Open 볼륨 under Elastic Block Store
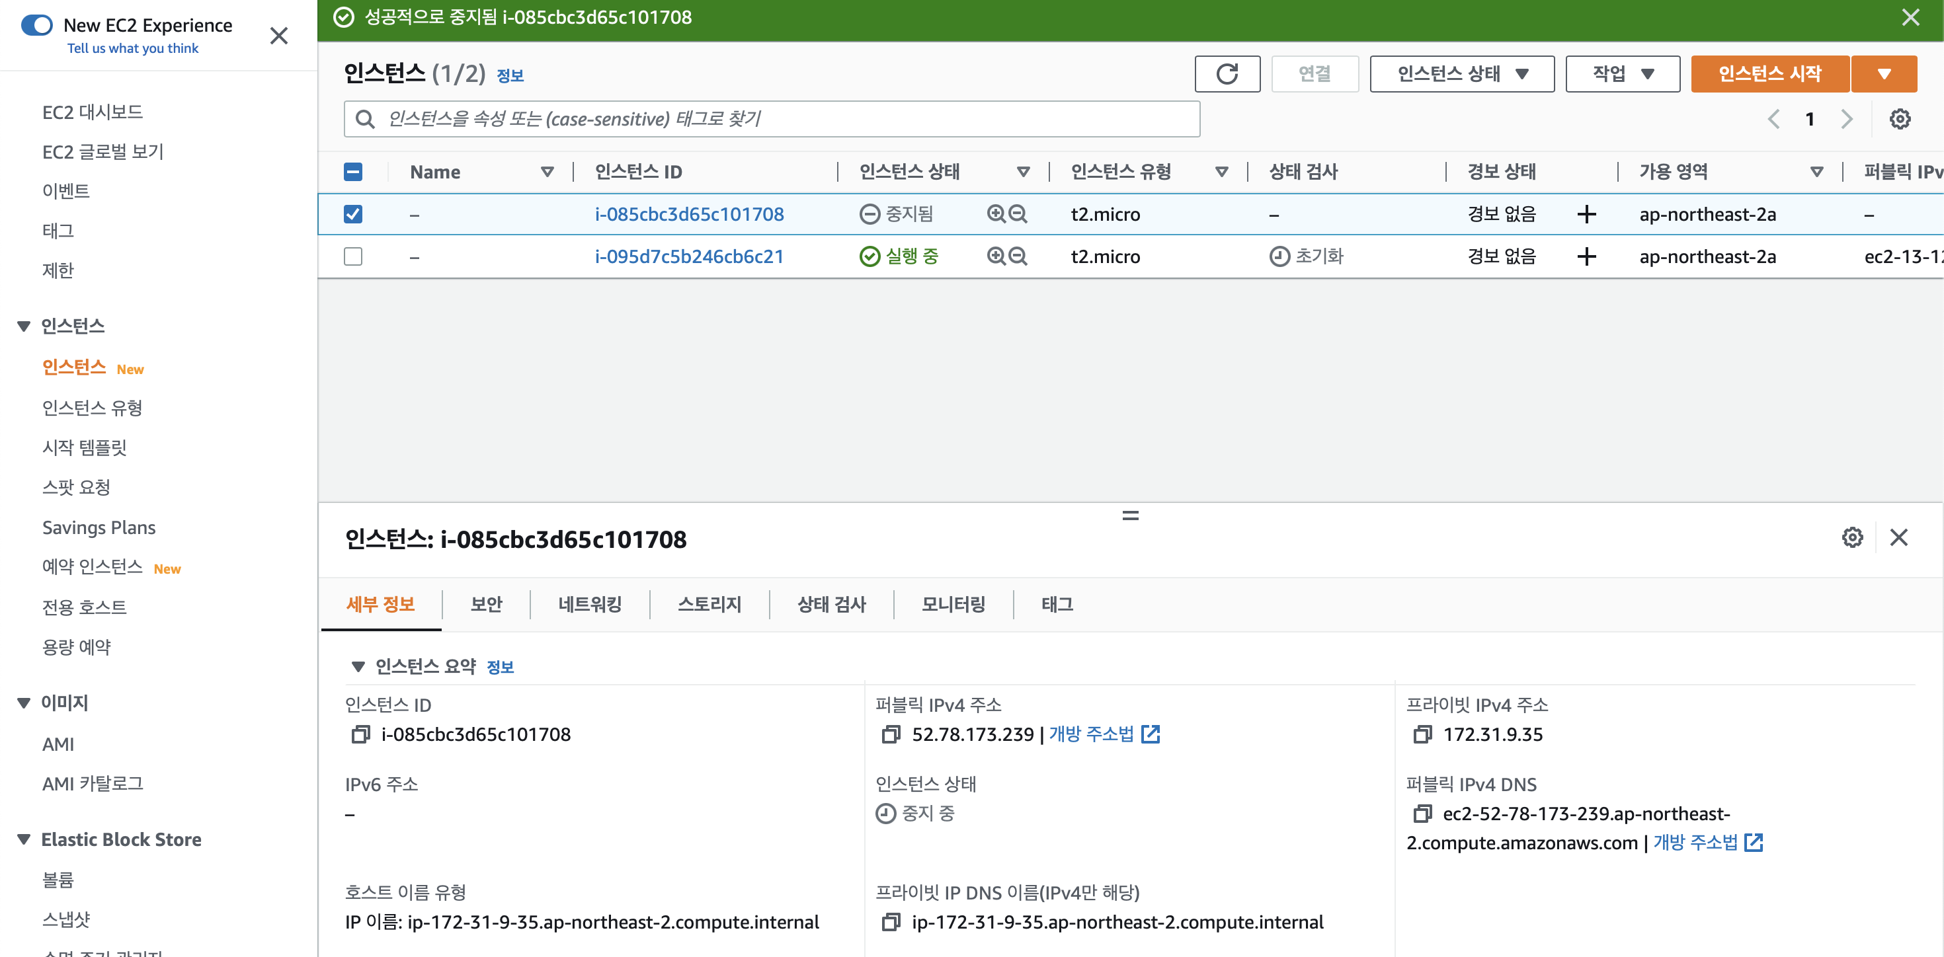1944x957 pixels. 58,880
